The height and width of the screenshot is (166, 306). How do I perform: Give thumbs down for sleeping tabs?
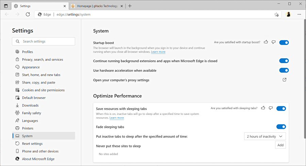(271, 108)
